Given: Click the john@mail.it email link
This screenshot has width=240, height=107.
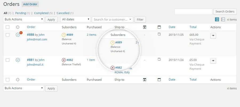Looking at the screenshot, I should coord(35,65).
